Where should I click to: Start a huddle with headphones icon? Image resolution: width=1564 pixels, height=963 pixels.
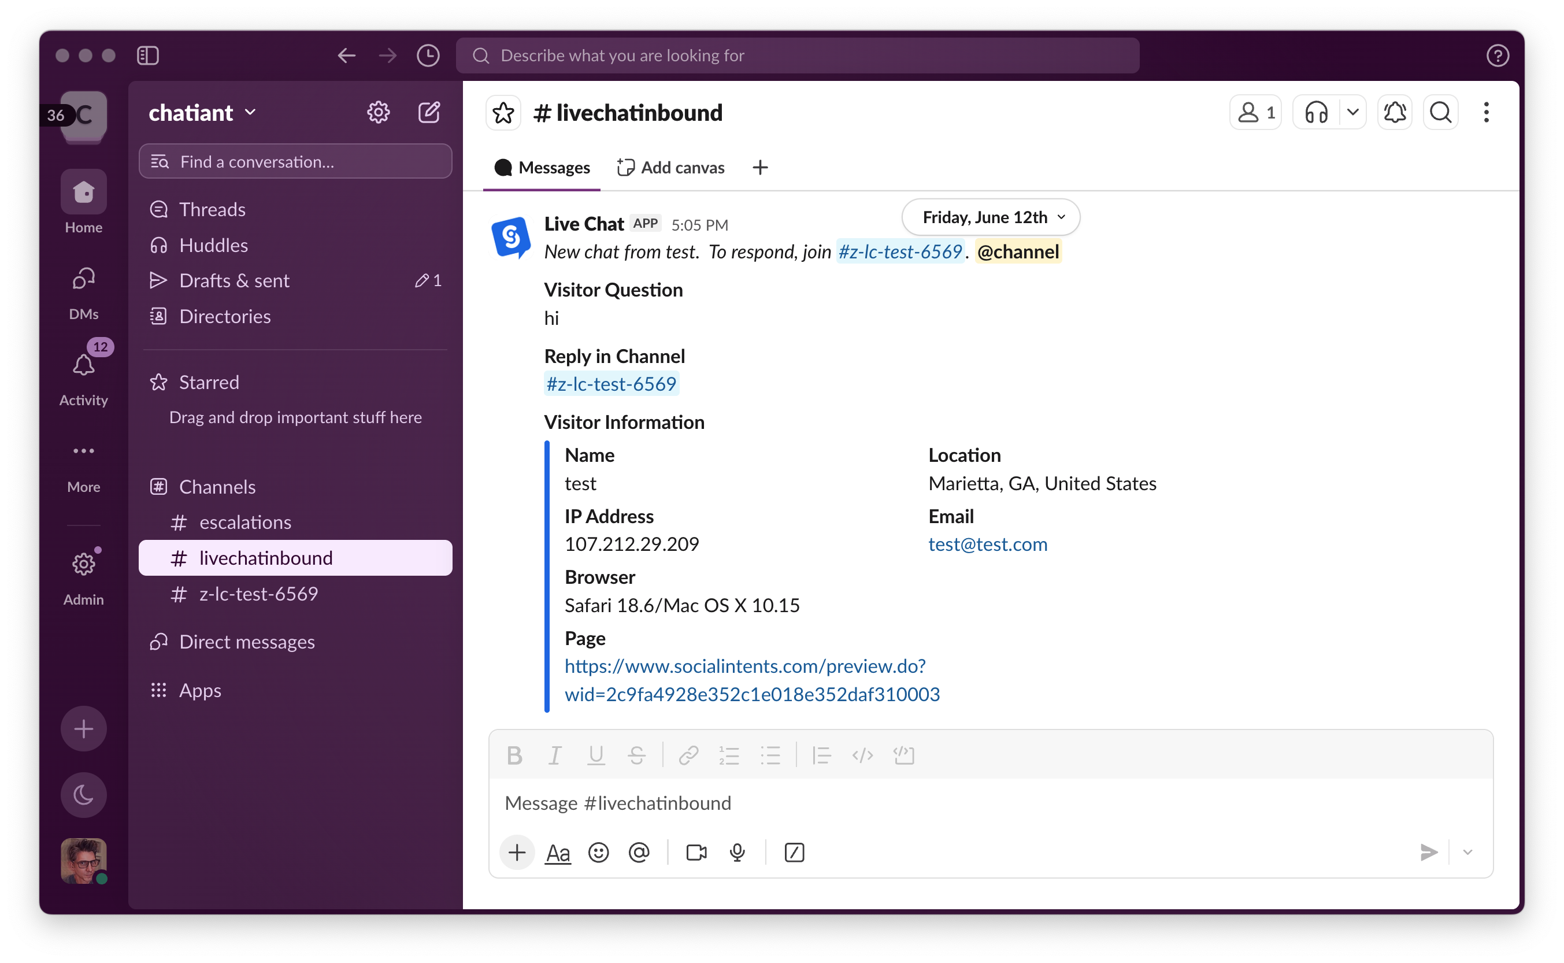(x=1316, y=113)
